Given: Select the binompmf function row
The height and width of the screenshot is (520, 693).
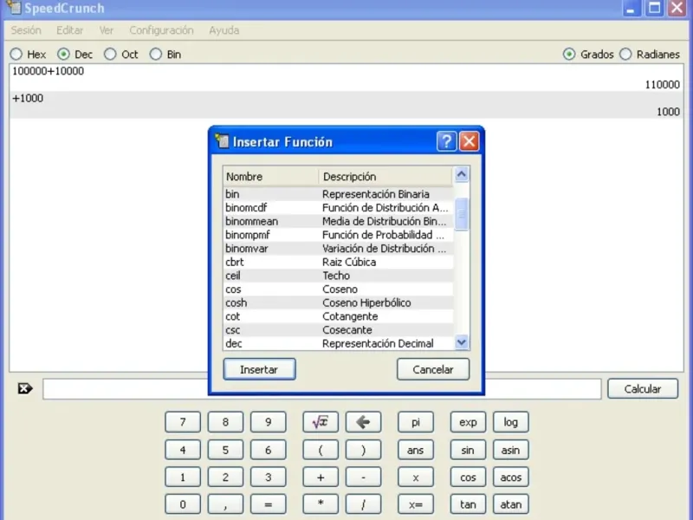Looking at the screenshot, I should pos(338,235).
